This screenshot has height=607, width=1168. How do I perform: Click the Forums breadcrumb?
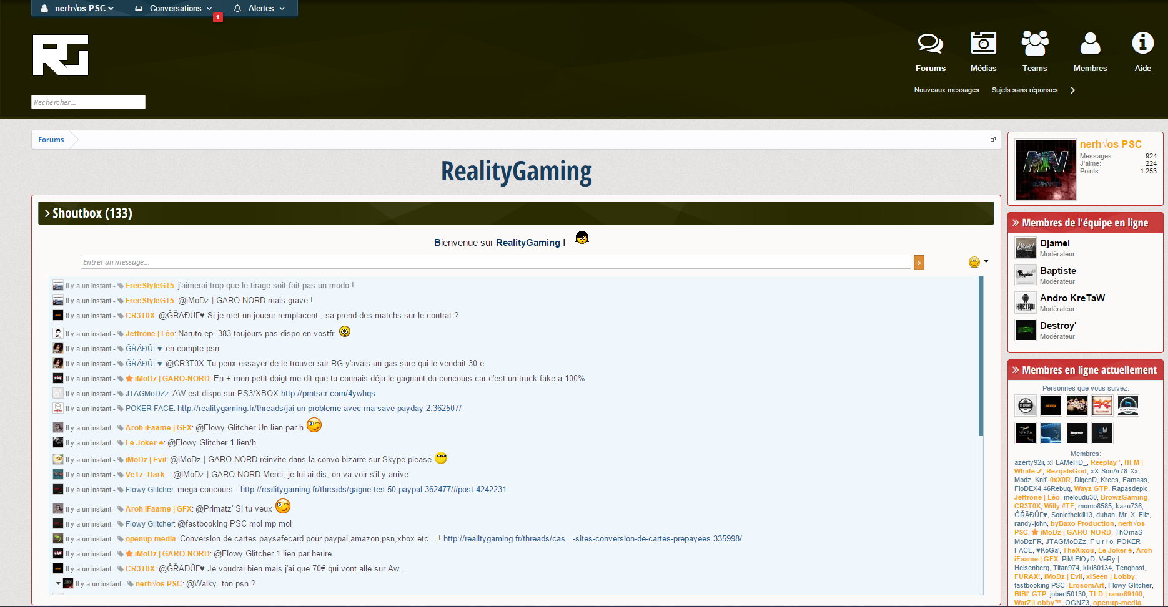click(x=51, y=140)
